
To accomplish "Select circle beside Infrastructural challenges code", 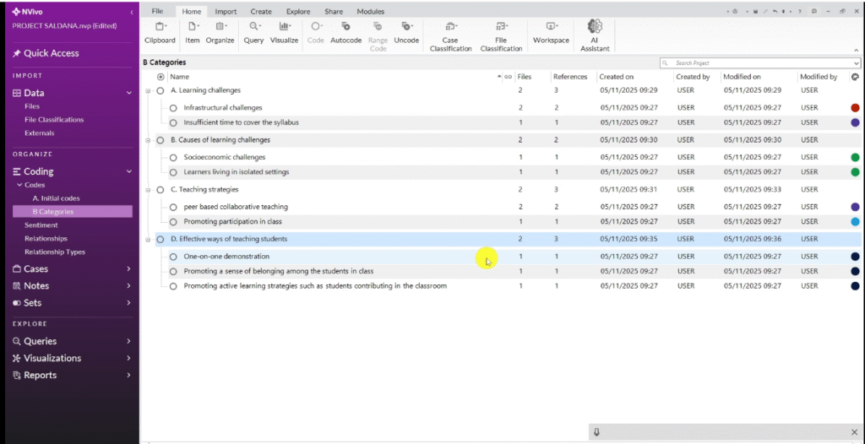I will [x=173, y=108].
